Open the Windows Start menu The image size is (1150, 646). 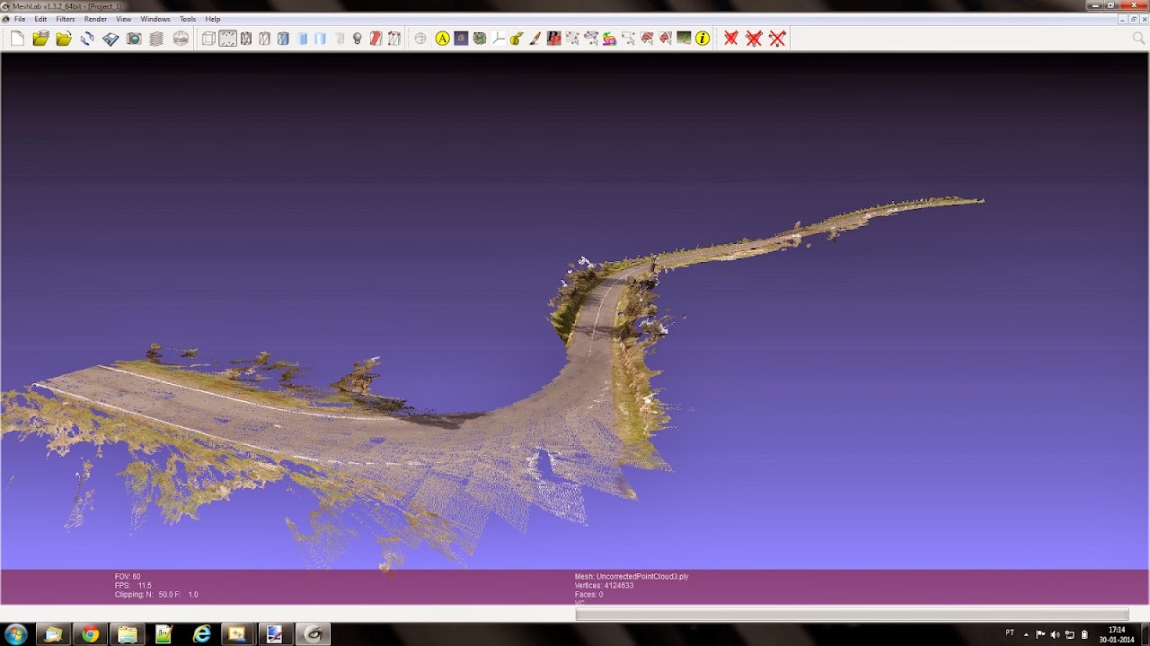(x=15, y=634)
